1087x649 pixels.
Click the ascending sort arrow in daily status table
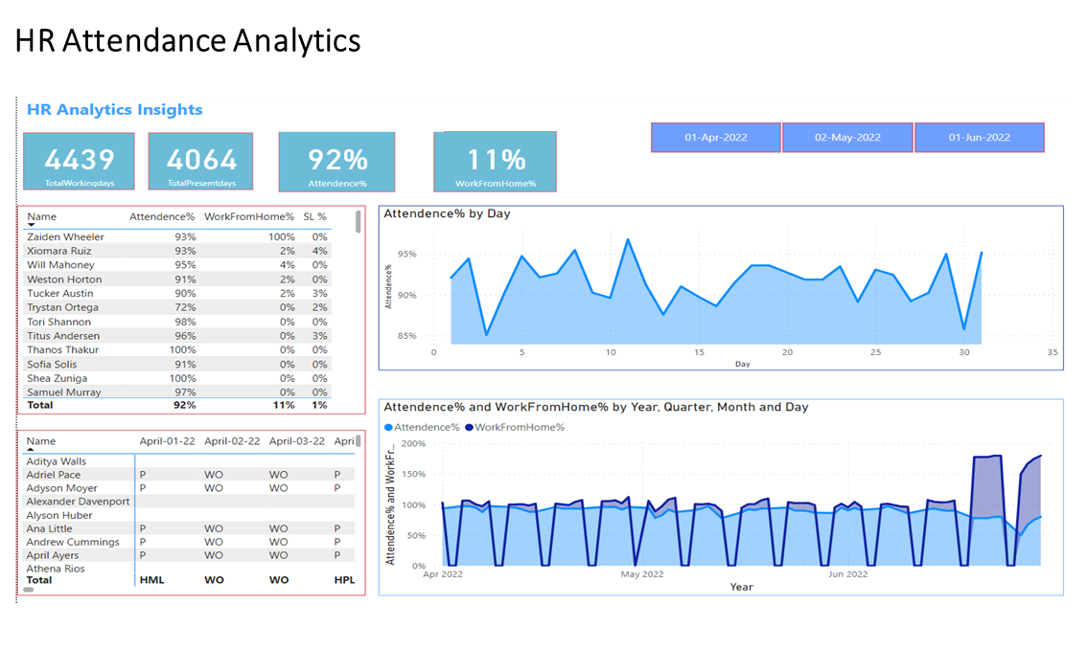click(31, 449)
